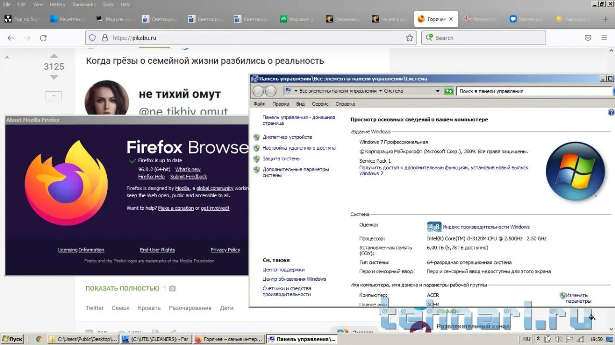Screen dimensions: 615x345
Task: Collapse the post using the minus button
Action: (x=53, y=95)
